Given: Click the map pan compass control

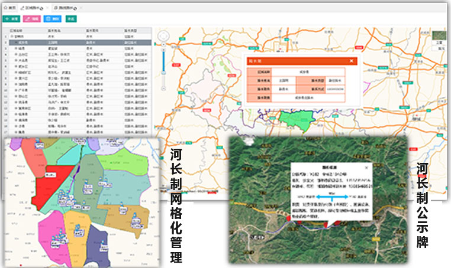Looking at the screenshot, I should coord(163,35).
